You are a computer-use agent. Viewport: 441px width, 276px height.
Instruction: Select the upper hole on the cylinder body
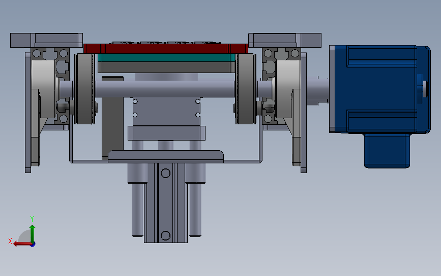pyautogui.click(x=166, y=173)
